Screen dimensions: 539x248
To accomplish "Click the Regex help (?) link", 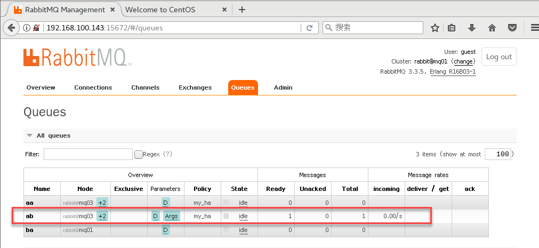I will click(167, 154).
